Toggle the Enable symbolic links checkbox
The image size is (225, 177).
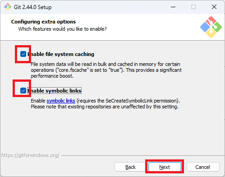(x=23, y=91)
